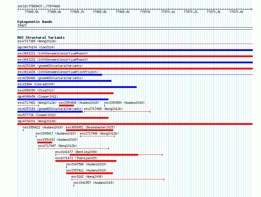Click nsv4257182 (gnomADStructuralVariants) label

click(x=50, y=109)
